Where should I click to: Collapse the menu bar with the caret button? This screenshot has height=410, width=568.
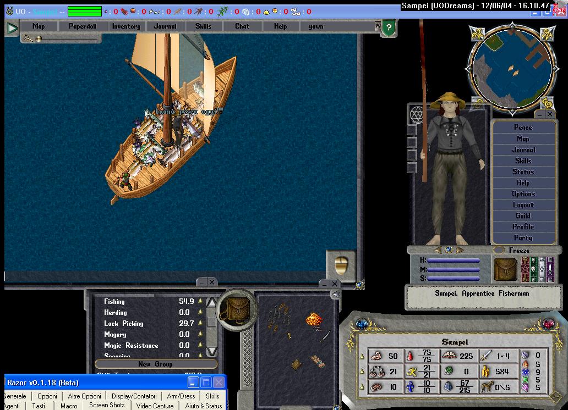pyautogui.click(x=378, y=26)
